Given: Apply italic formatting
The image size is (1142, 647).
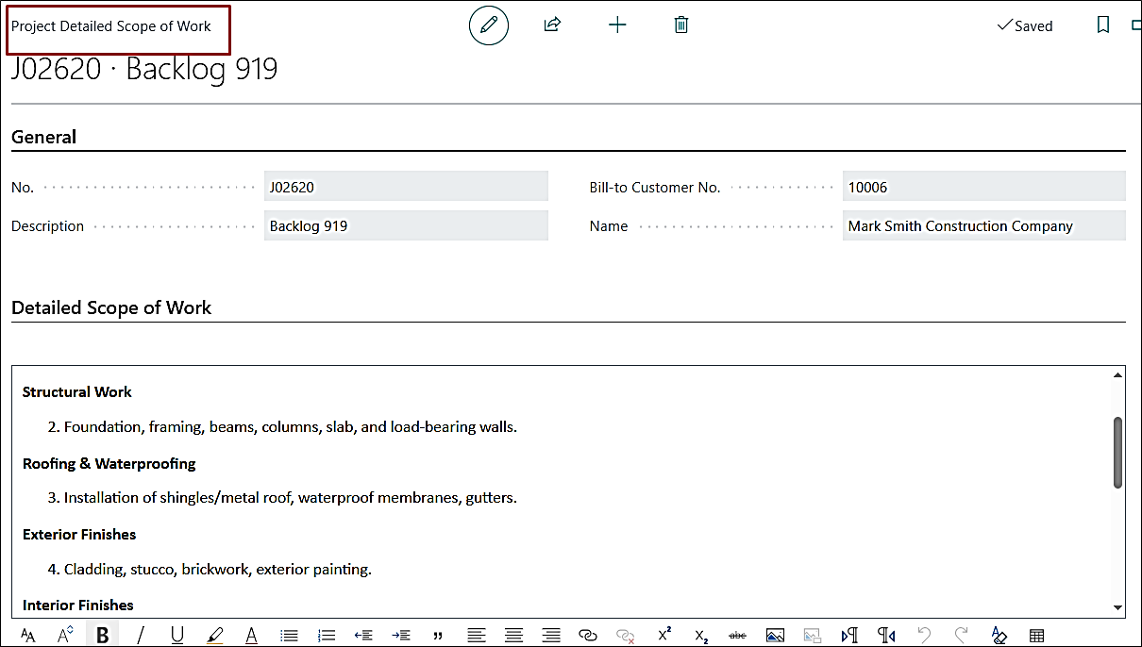Looking at the screenshot, I should point(140,635).
